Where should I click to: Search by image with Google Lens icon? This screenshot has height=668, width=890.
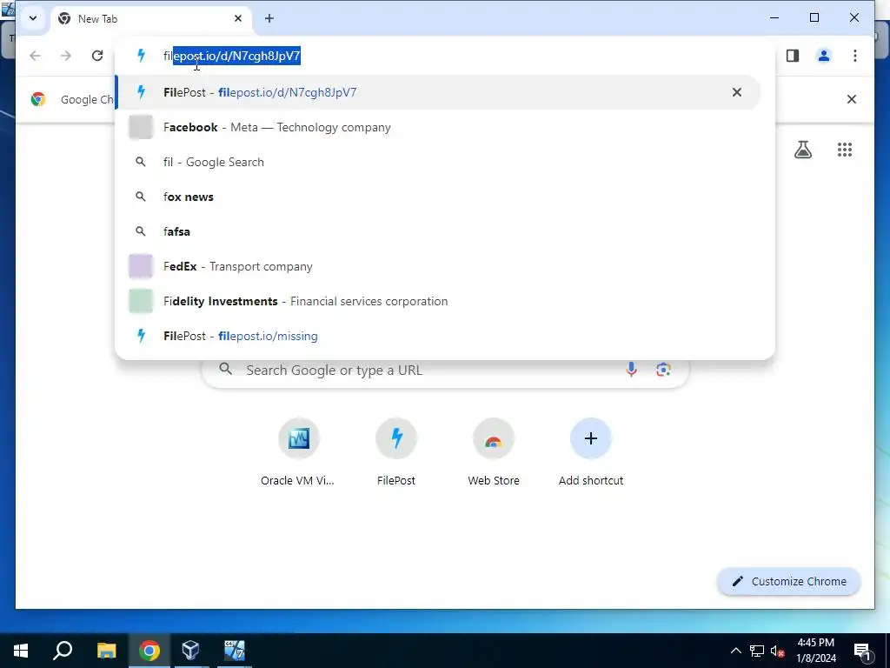(663, 370)
